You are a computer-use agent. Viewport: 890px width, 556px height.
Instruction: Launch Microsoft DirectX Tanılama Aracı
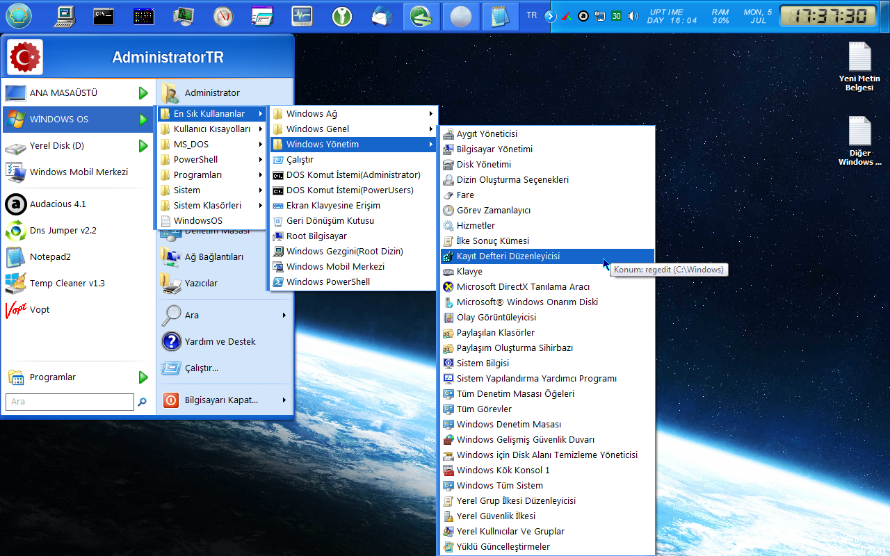[x=547, y=287]
